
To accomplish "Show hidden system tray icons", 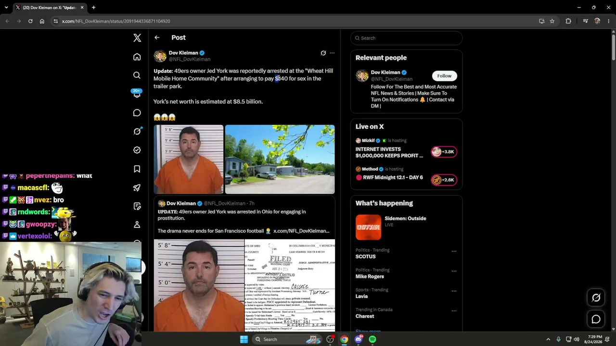I will tap(548, 339).
